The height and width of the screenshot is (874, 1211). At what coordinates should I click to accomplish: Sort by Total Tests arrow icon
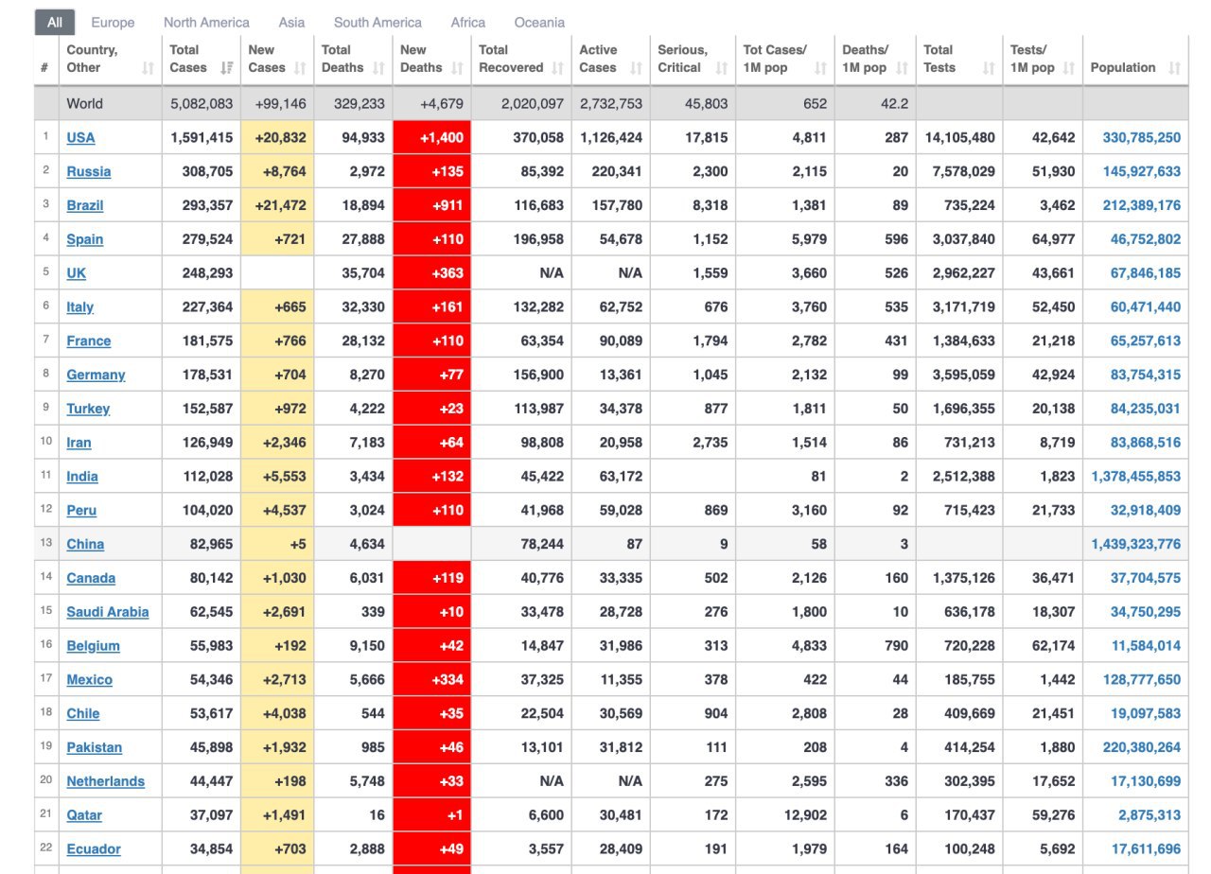pyautogui.click(x=989, y=68)
